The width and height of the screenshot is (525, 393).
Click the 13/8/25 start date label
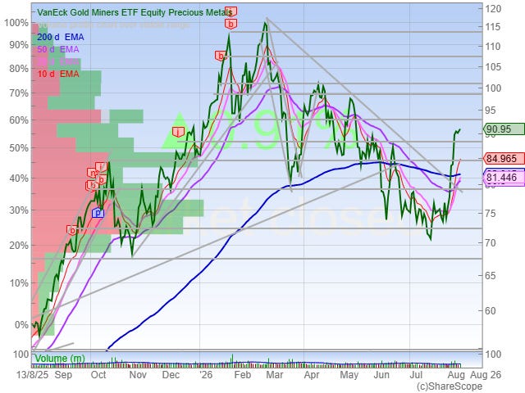pyautogui.click(x=33, y=375)
